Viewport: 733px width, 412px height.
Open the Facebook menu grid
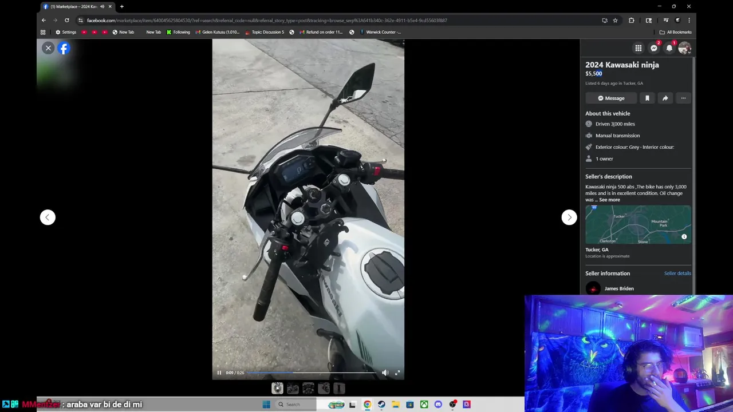tap(638, 48)
